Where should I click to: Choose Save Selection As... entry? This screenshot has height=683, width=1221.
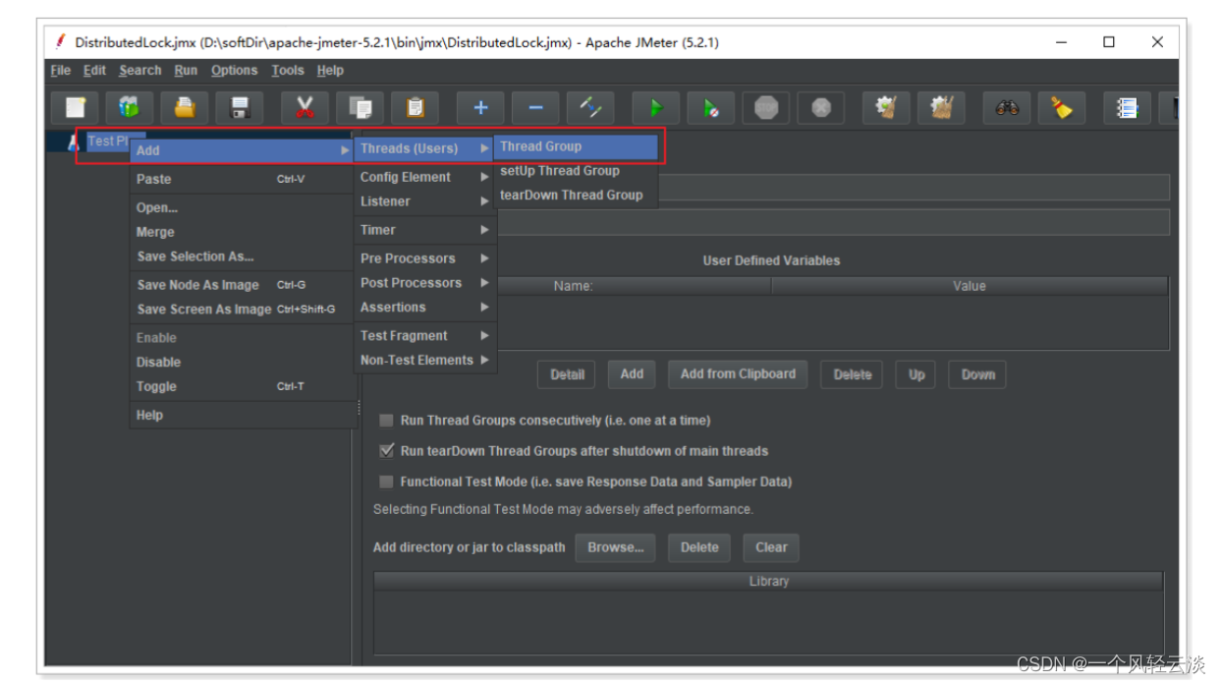[242, 256]
